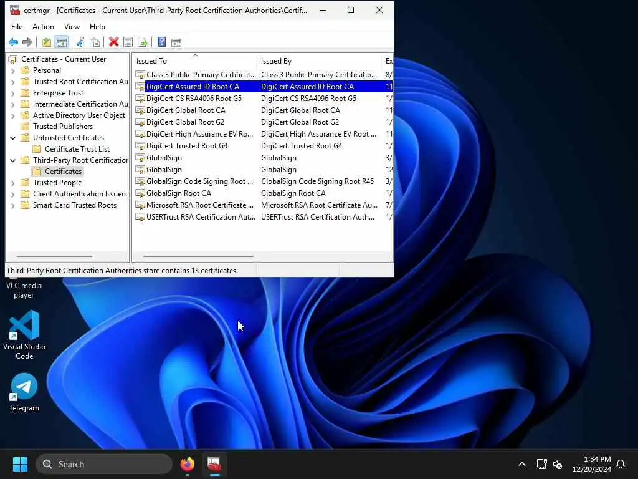Click the network status tray icon

pyautogui.click(x=541, y=464)
